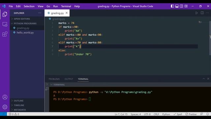Click Prettier status bar item
This screenshot has width=211, height=119.
191,114
